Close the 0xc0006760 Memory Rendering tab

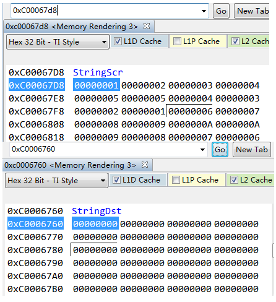(x=145, y=165)
